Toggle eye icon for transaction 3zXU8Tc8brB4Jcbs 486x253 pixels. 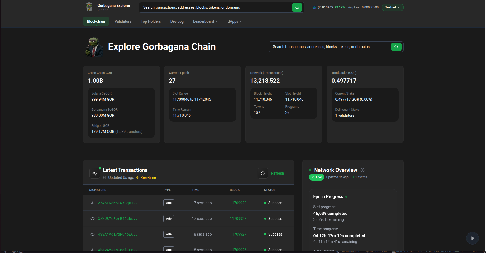pyautogui.click(x=93, y=219)
